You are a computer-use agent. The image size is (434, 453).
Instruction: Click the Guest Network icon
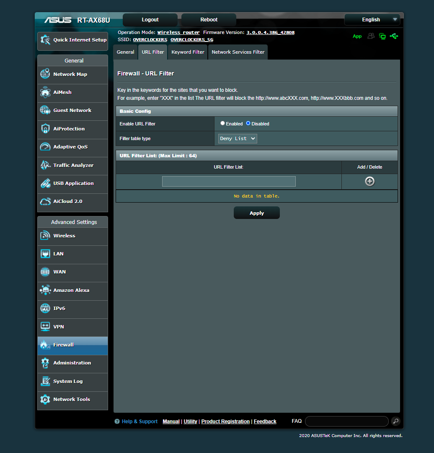(x=45, y=110)
